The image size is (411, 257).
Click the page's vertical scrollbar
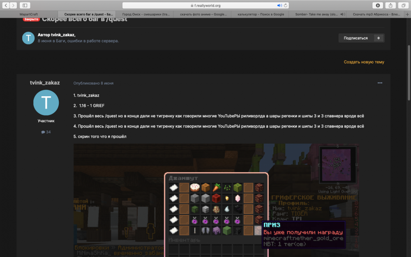pyautogui.click(x=409, y=73)
